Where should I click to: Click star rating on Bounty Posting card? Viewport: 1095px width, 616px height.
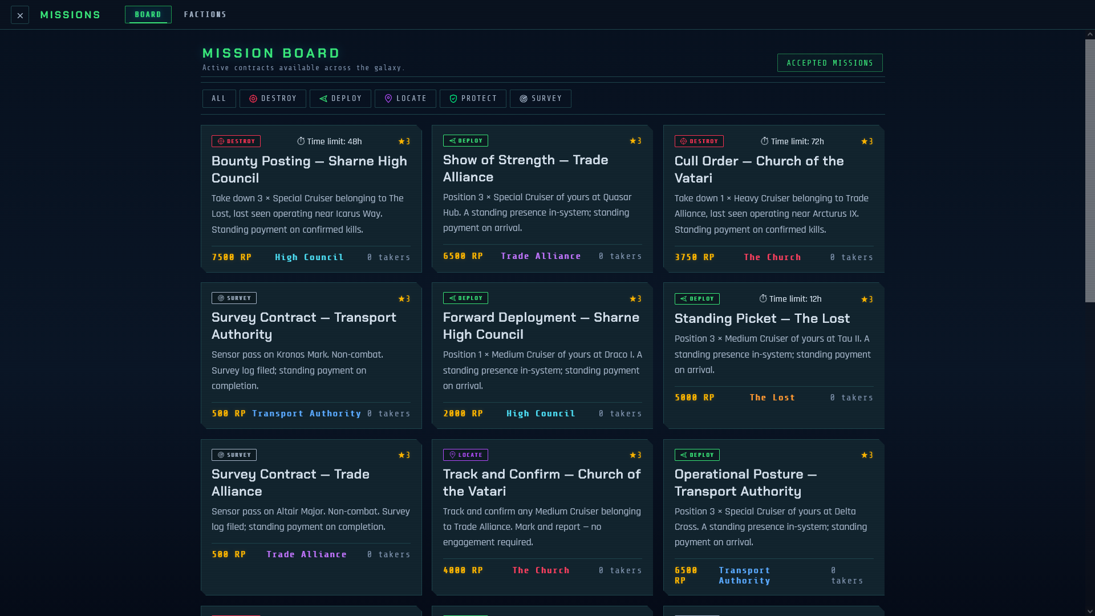tap(404, 141)
